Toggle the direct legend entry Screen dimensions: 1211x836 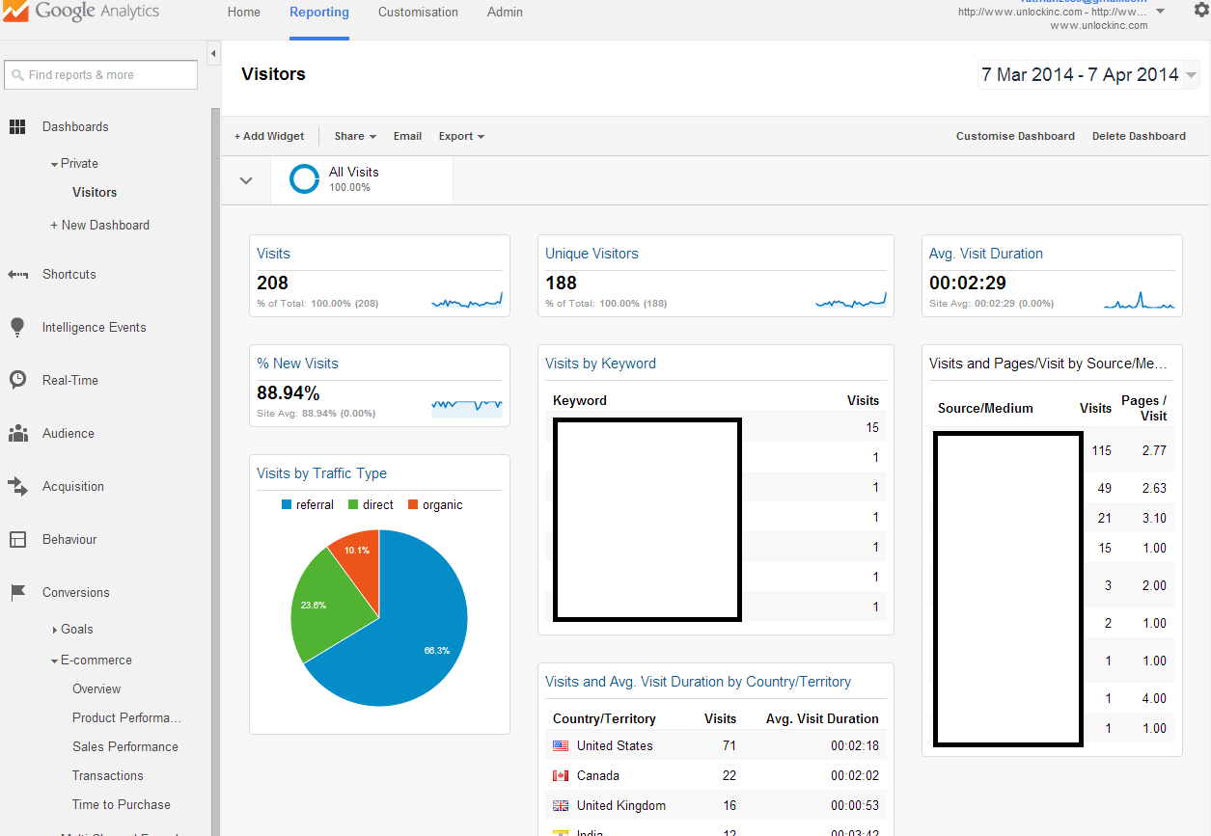tap(370, 504)
